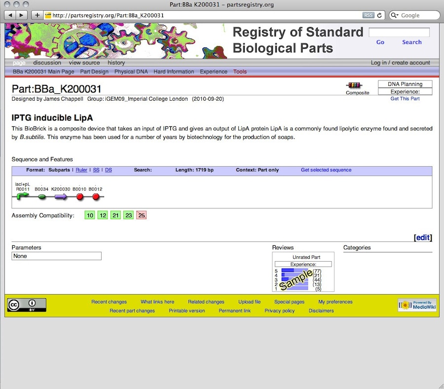The width and height of the screenshot is (444, 389).
Task: Click the DNA Planning button
Action: click(x=405, y=84)
